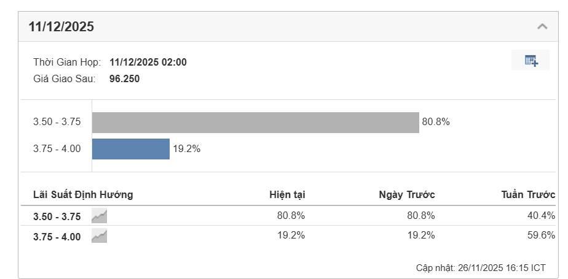568x279 pixels.
Task: Click the 80.8% label beside gray bar
Action: 436,122
